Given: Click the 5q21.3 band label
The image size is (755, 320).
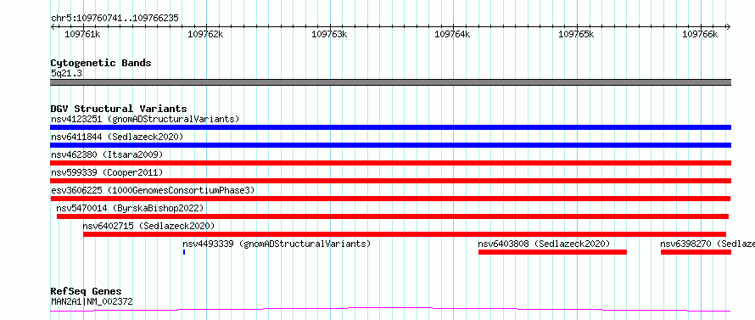Looking at the screenshot, I should [x=66, y=73].
